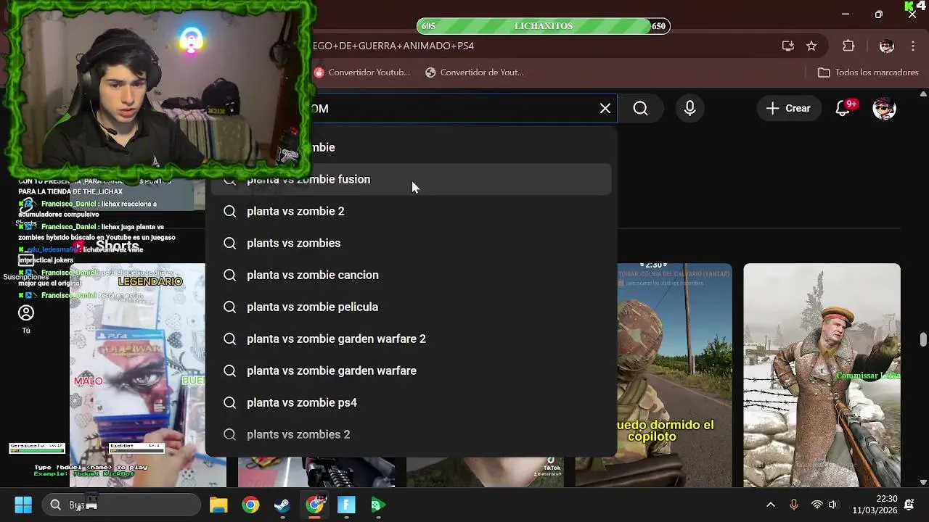Select suggestion planta vs zombie garden warfare
Viewport: 929px width, 522px height.
tap(412, 370)
